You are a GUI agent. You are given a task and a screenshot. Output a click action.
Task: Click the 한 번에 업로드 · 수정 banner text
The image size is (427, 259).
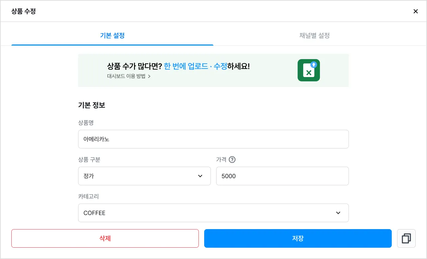(x=196, y=66)
